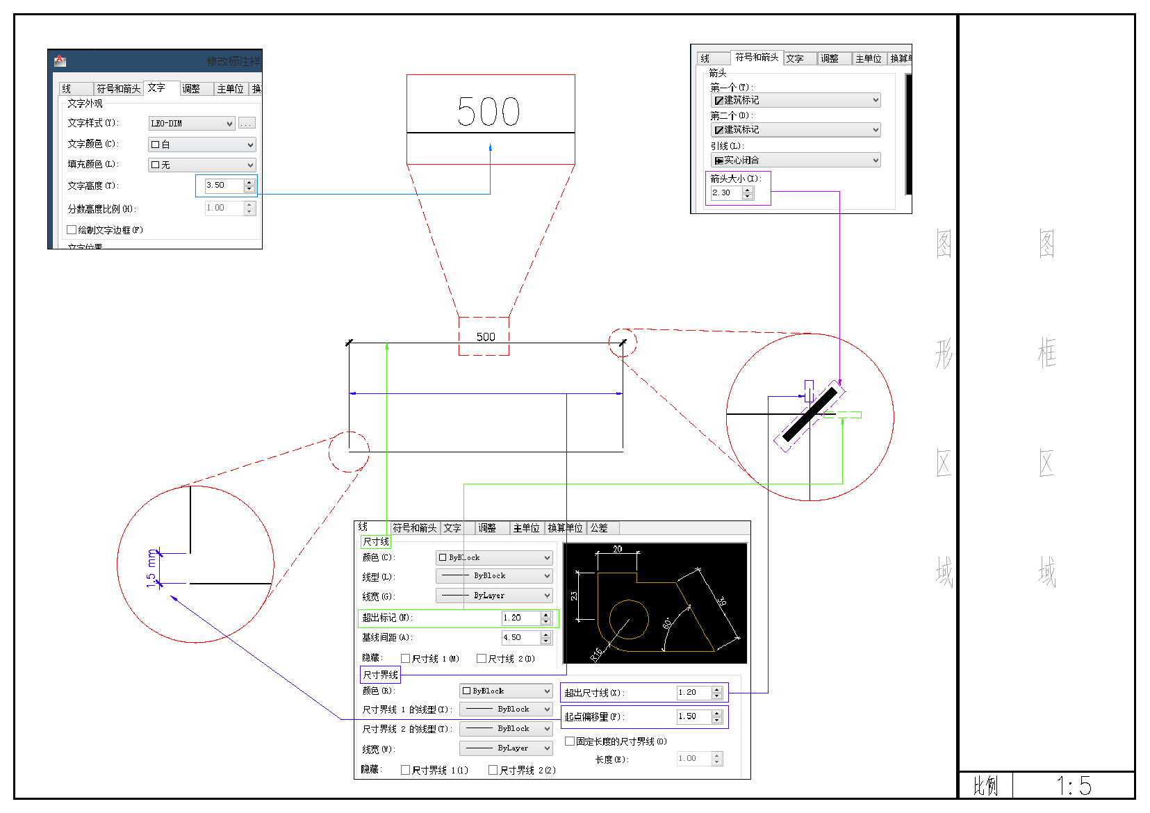Increase 超出尺寸线 with its up arrow
Viewport: 1150px width, 813px height.
(717, 689)
